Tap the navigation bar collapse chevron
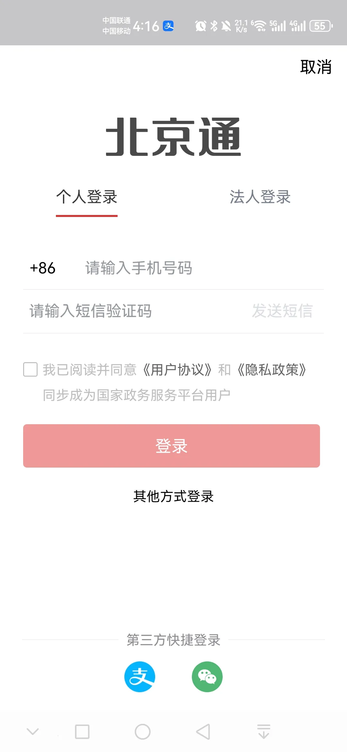The image size is (347, 752). click(33, 732)
